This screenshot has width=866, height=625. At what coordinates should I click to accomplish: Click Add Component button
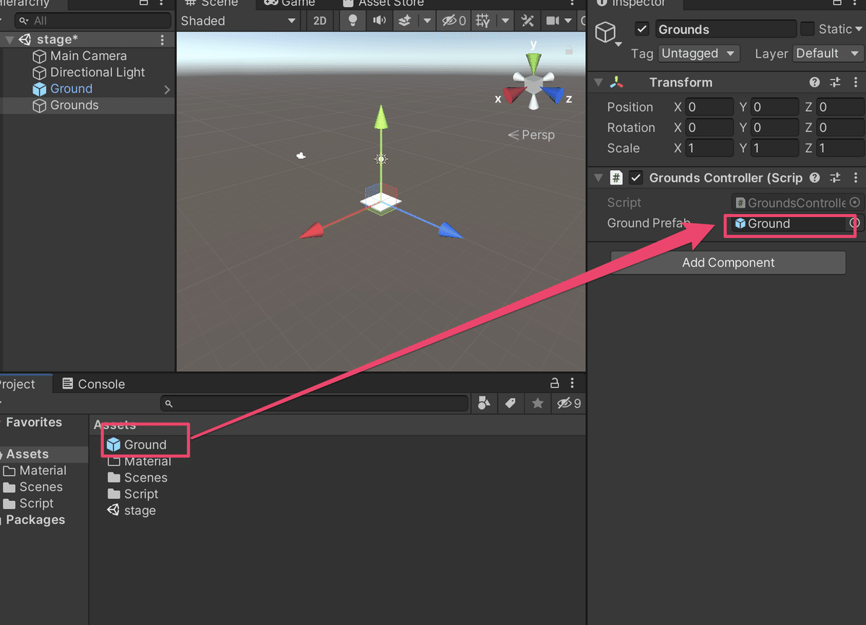[728, 262]
